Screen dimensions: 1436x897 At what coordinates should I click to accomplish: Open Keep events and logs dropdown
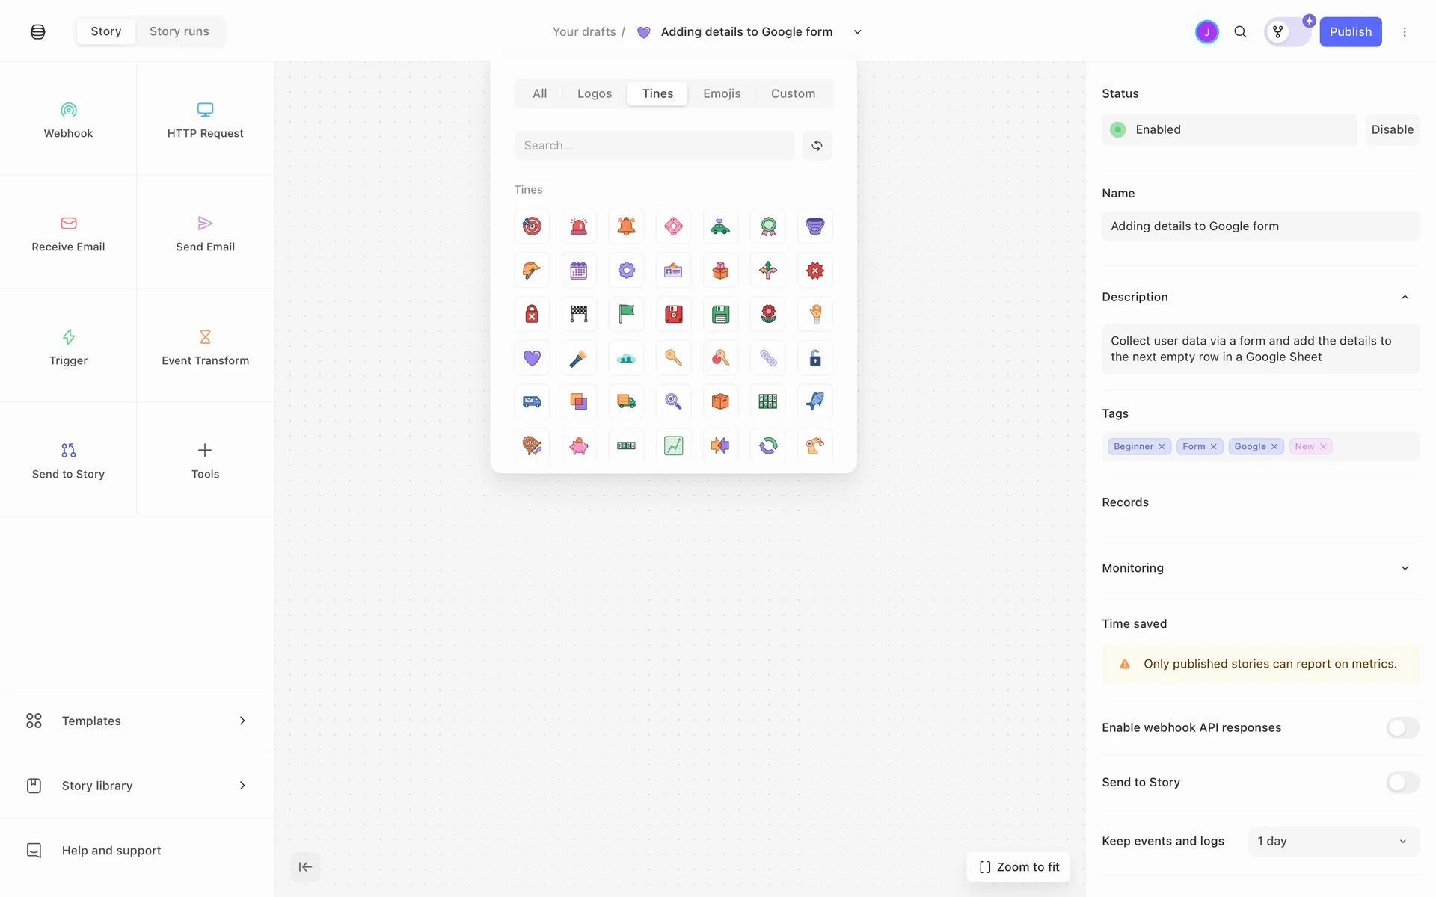(1333, 841)
